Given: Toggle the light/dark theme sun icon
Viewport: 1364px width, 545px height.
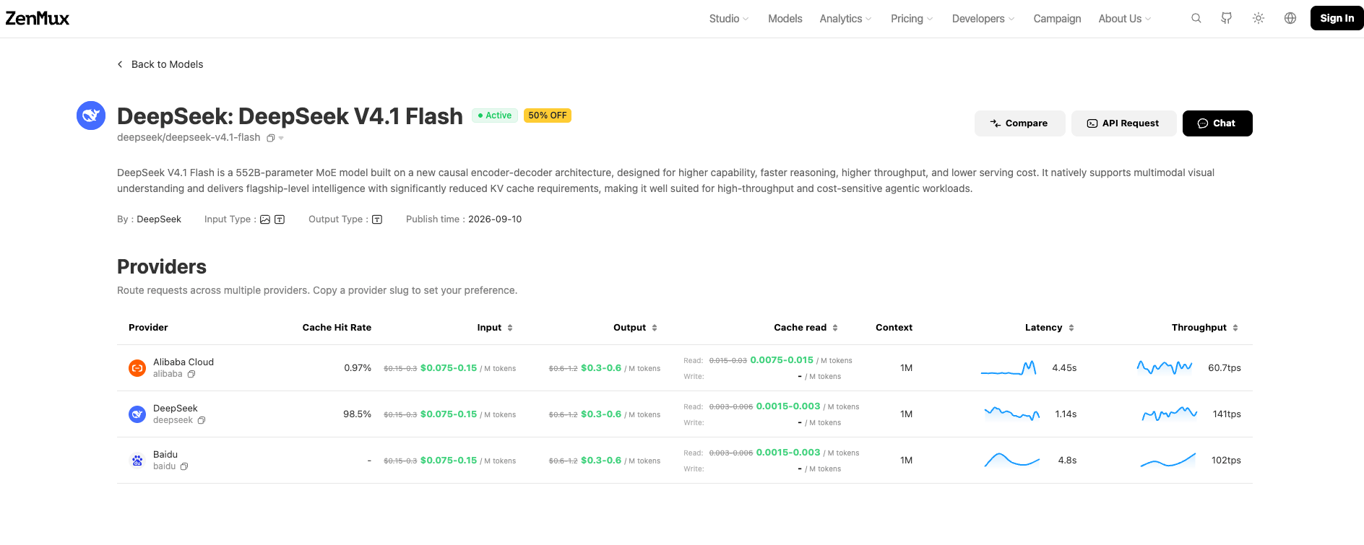Looking at the screenshot, I should [x=1259, y=18].
